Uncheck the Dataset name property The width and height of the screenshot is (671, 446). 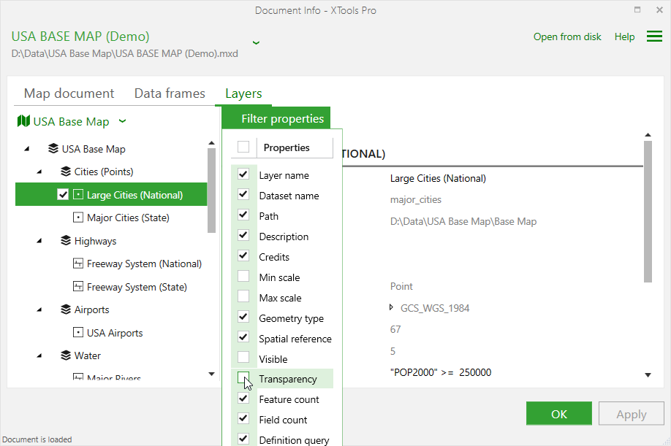(x=243, y=195)
